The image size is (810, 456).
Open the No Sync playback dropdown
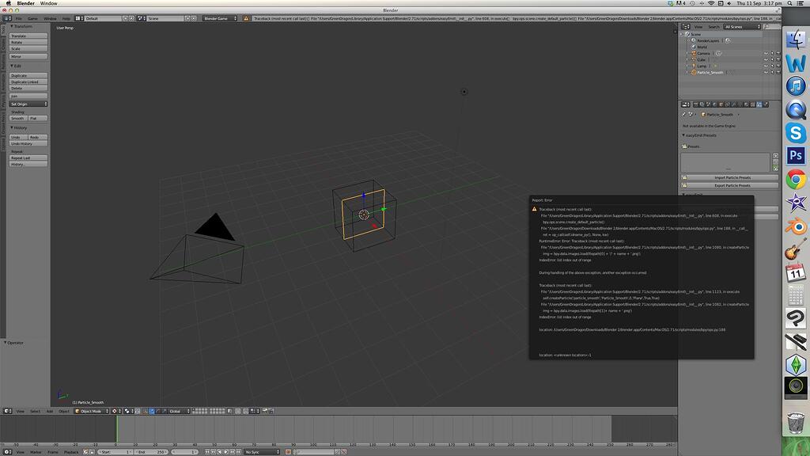tap(262, 452)
